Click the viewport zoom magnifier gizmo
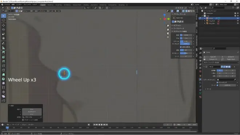Screen dimensions: 240x135 pyautogui.click(x=168, y=26)
